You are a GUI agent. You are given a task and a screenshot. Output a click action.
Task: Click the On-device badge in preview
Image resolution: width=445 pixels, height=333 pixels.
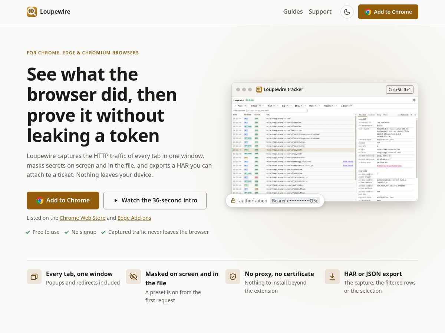pos(250,100)
